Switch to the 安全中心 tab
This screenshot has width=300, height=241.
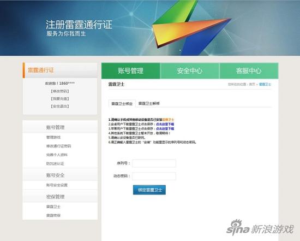point(190,70)
